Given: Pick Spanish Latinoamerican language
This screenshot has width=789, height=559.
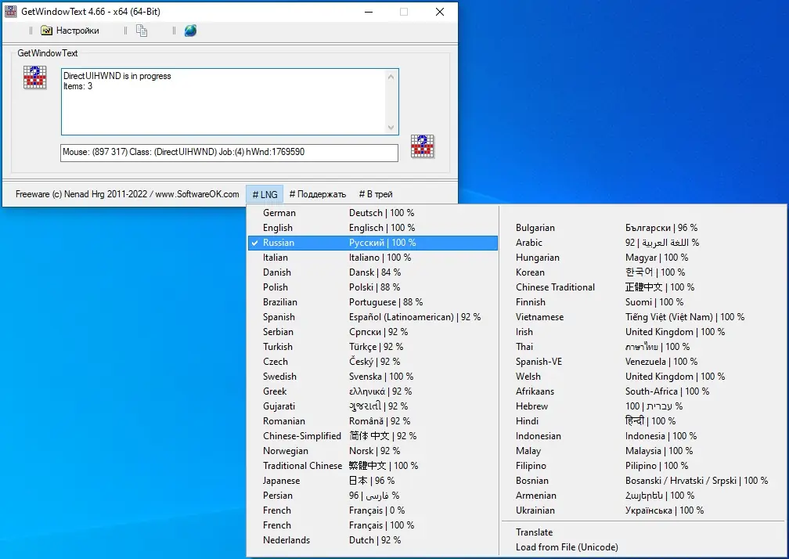Looking at the screenshot, I should [x=373, y=317].
